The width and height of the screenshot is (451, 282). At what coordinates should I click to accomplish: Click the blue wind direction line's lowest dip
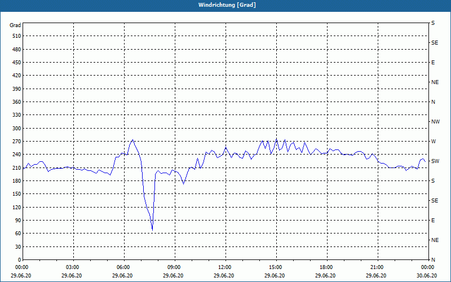[152, 230]
